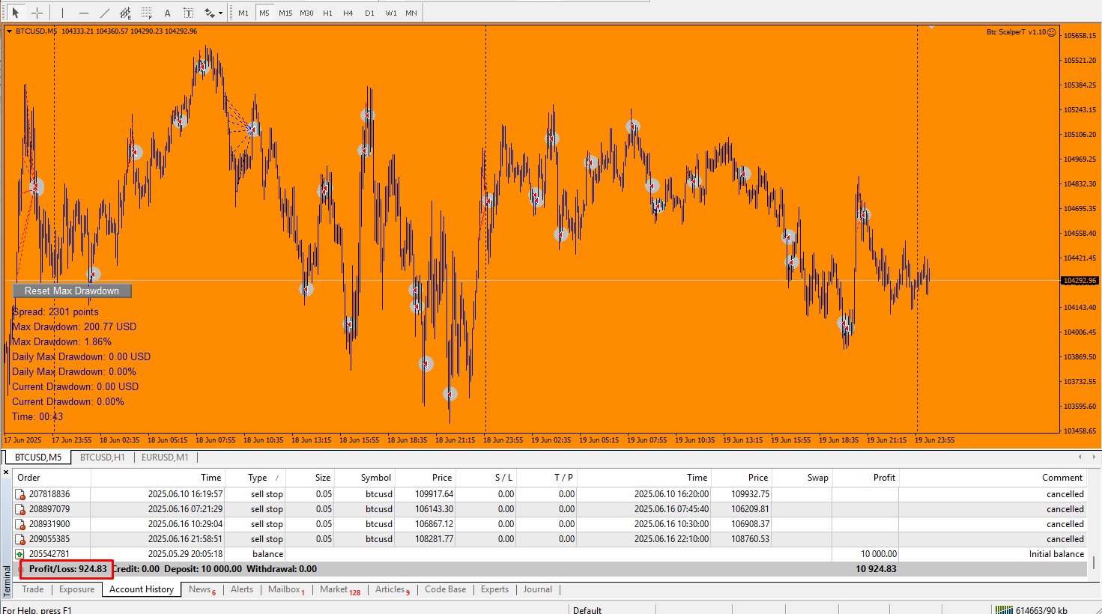1102x614 pixels.
Task: Open the Experts tab
Action: (494, 589)
